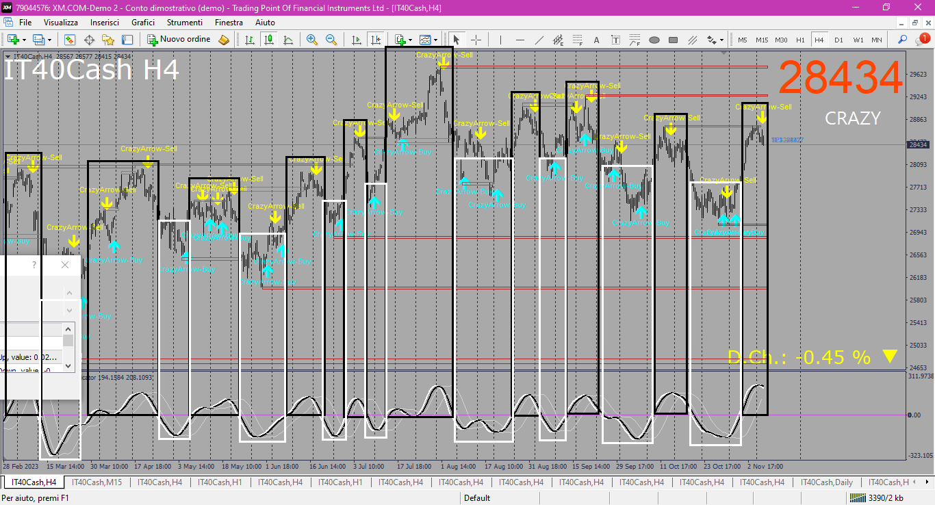Viewport: 935px width, 505px height.
Task: Switch to the IT40Cash,M15 chart tab
Action: pyautogui.click(x=97, y=482)
